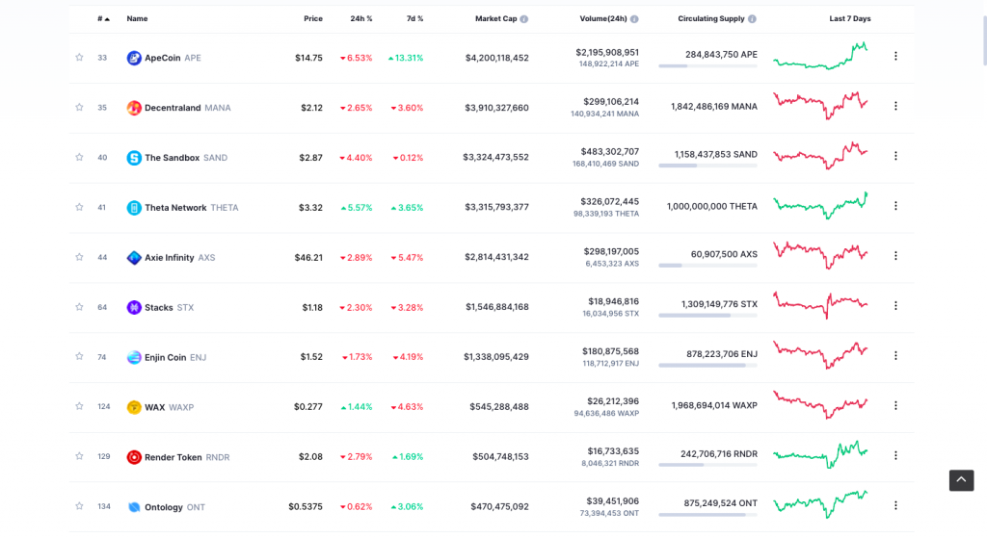Click ApeCoin circulating supply progress bar

point(707,66)
